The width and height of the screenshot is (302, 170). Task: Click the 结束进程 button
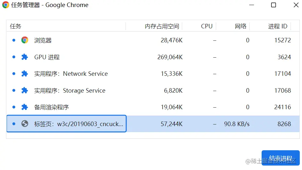[x=280, y=158]
